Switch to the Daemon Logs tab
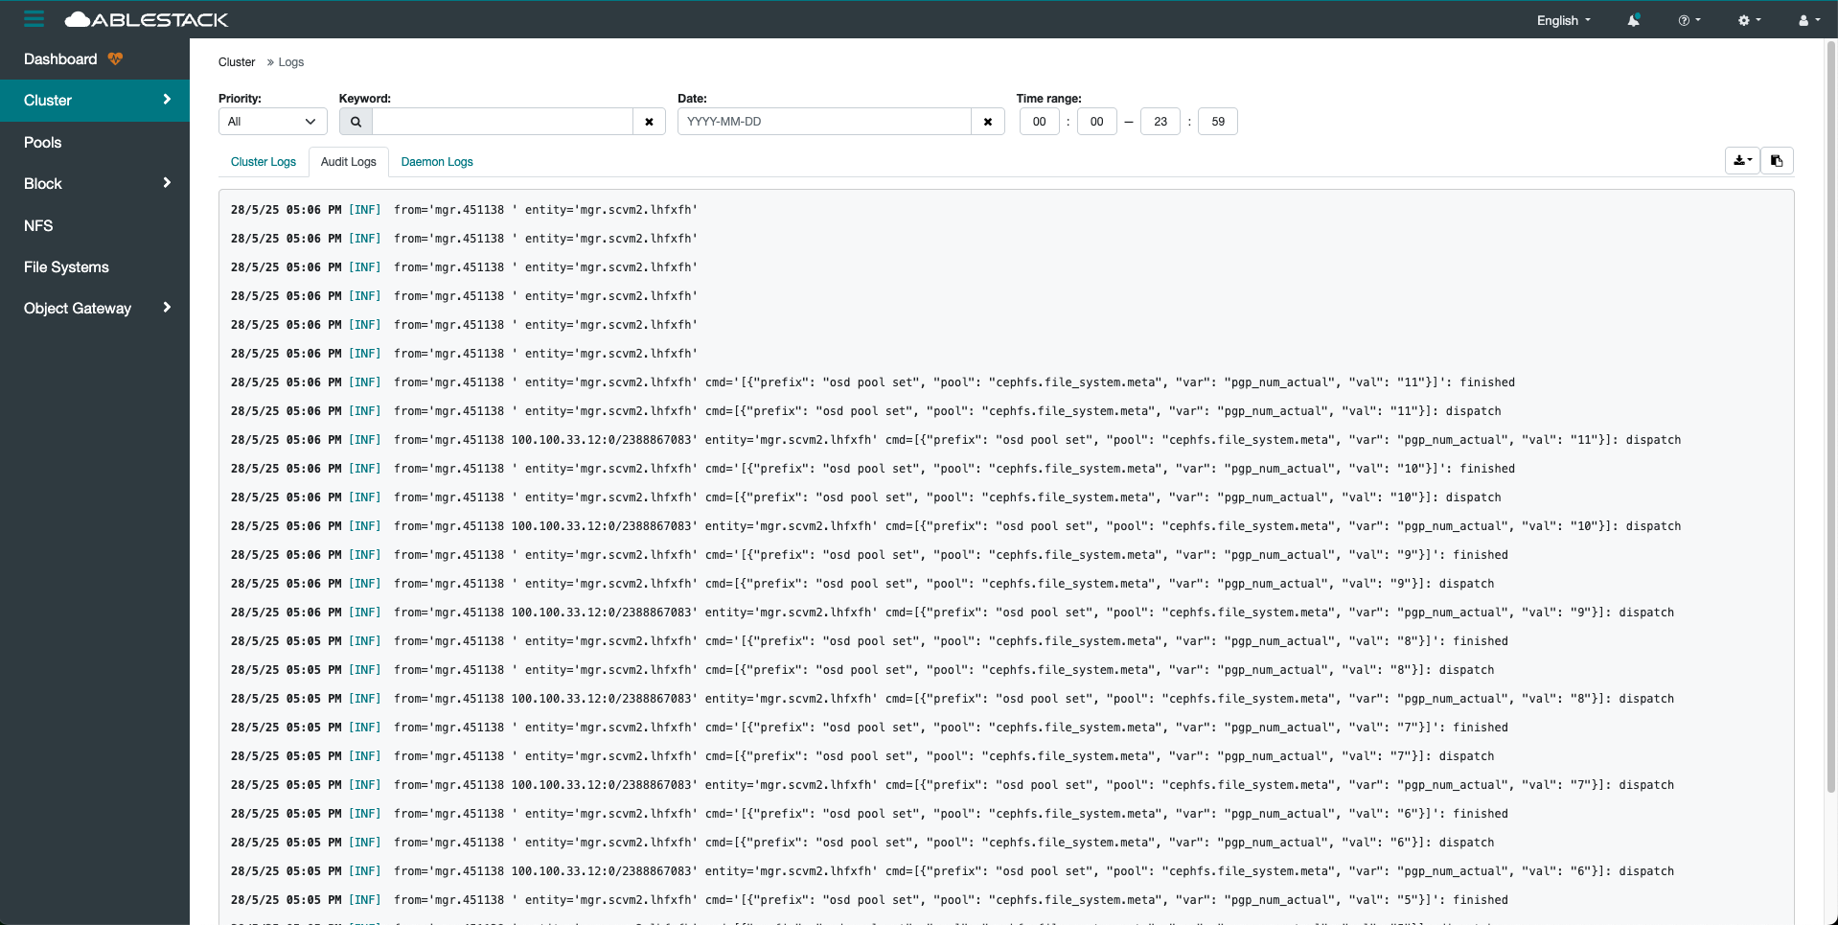1838x925 pixels. pyautogui.click(x=436, y=162)
